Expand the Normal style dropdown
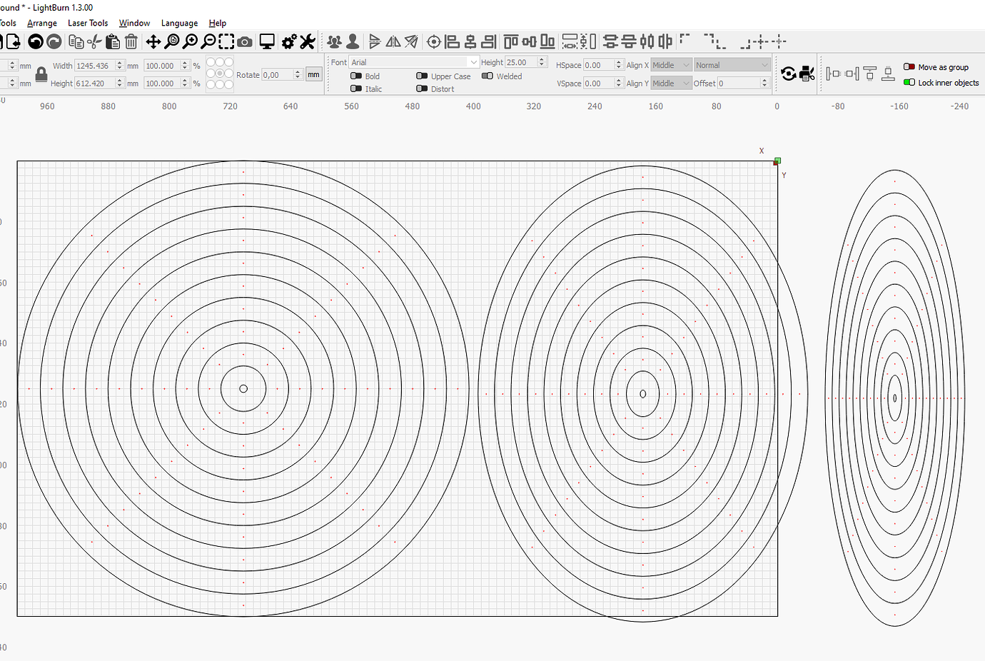The image size is (985, 661). click(731, 64)
